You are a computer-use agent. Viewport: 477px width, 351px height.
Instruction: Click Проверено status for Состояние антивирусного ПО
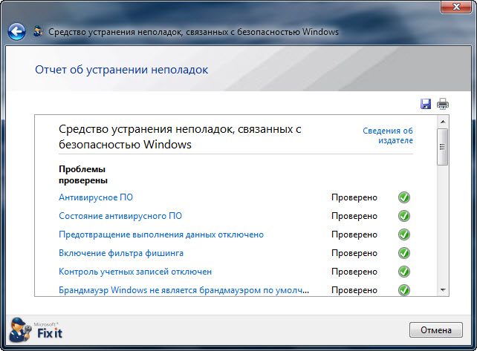click(354, 216)
